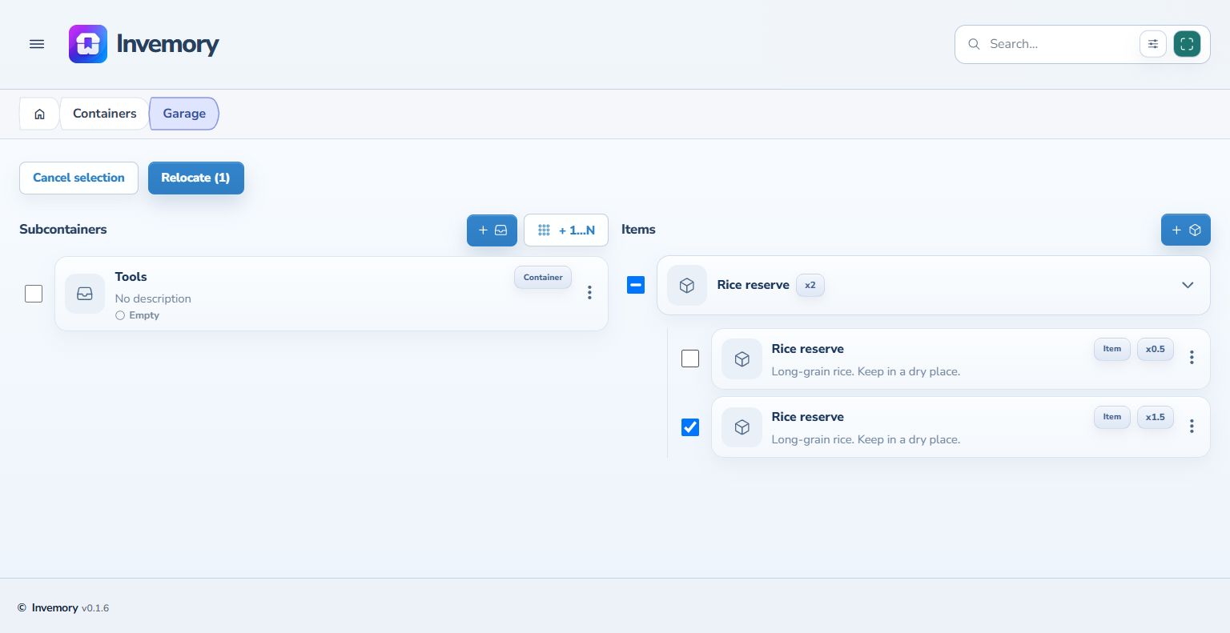
Task: Cancel the current selection
Action: (78, 178)
